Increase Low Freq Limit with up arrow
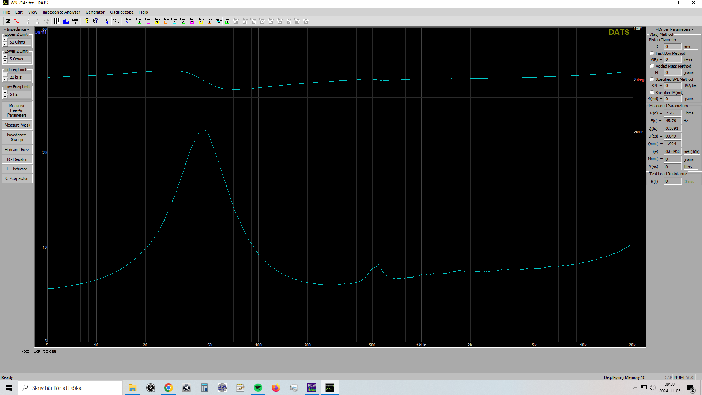The width and height of the screenshot is (702, 395). (5, 92)
